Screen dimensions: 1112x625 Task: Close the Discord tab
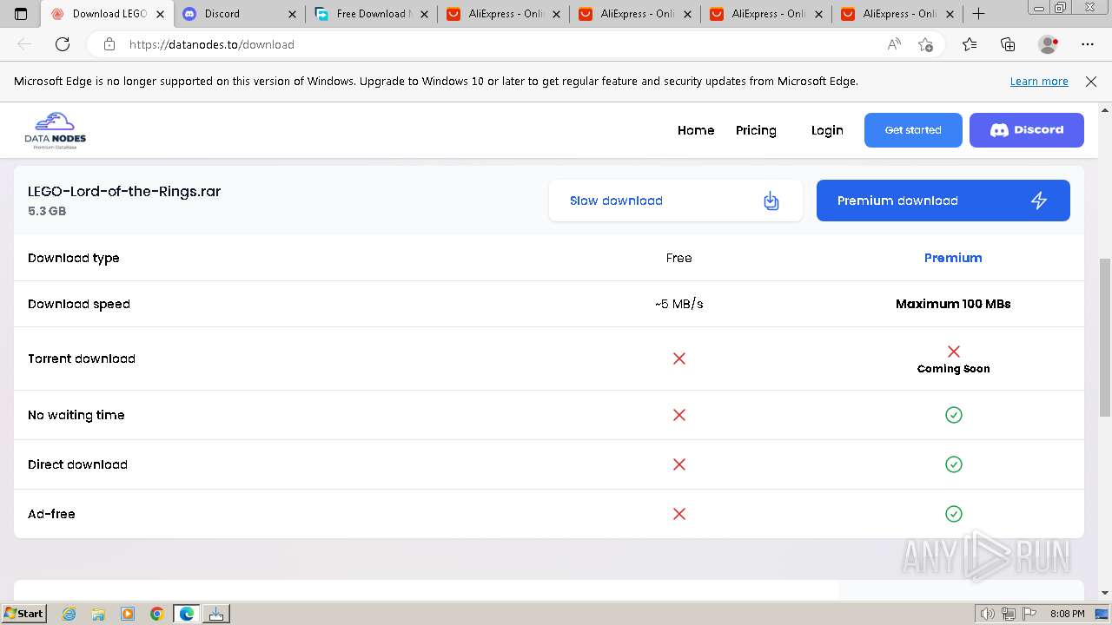click(292, 14)
